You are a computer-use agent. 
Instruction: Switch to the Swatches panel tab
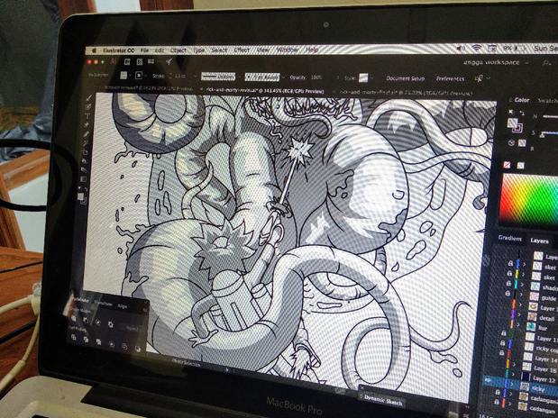click(547, 101)
